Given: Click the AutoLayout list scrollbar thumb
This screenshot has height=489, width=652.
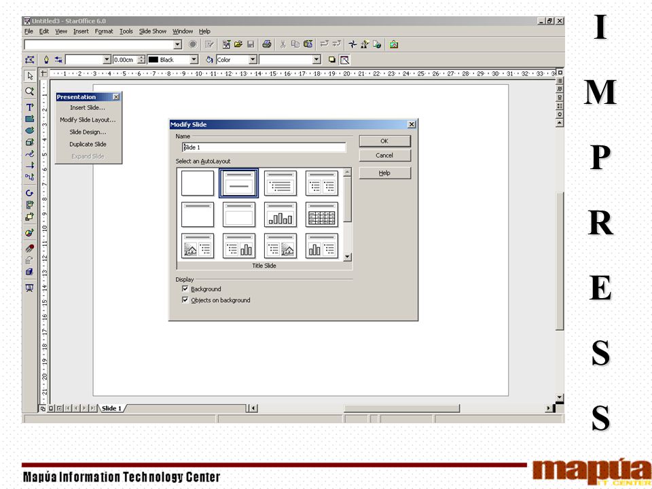Looking at the screenshot, I should [x=348, y=199].
